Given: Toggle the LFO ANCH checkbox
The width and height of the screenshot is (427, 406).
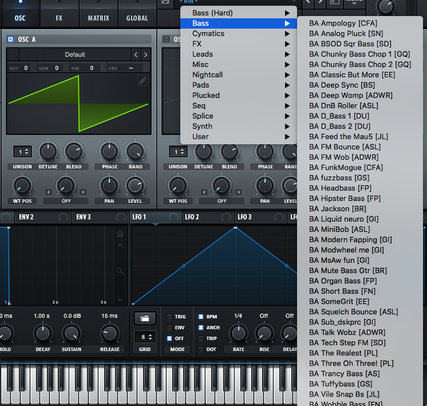Looking at the screenshot, I should click(201, 328).
